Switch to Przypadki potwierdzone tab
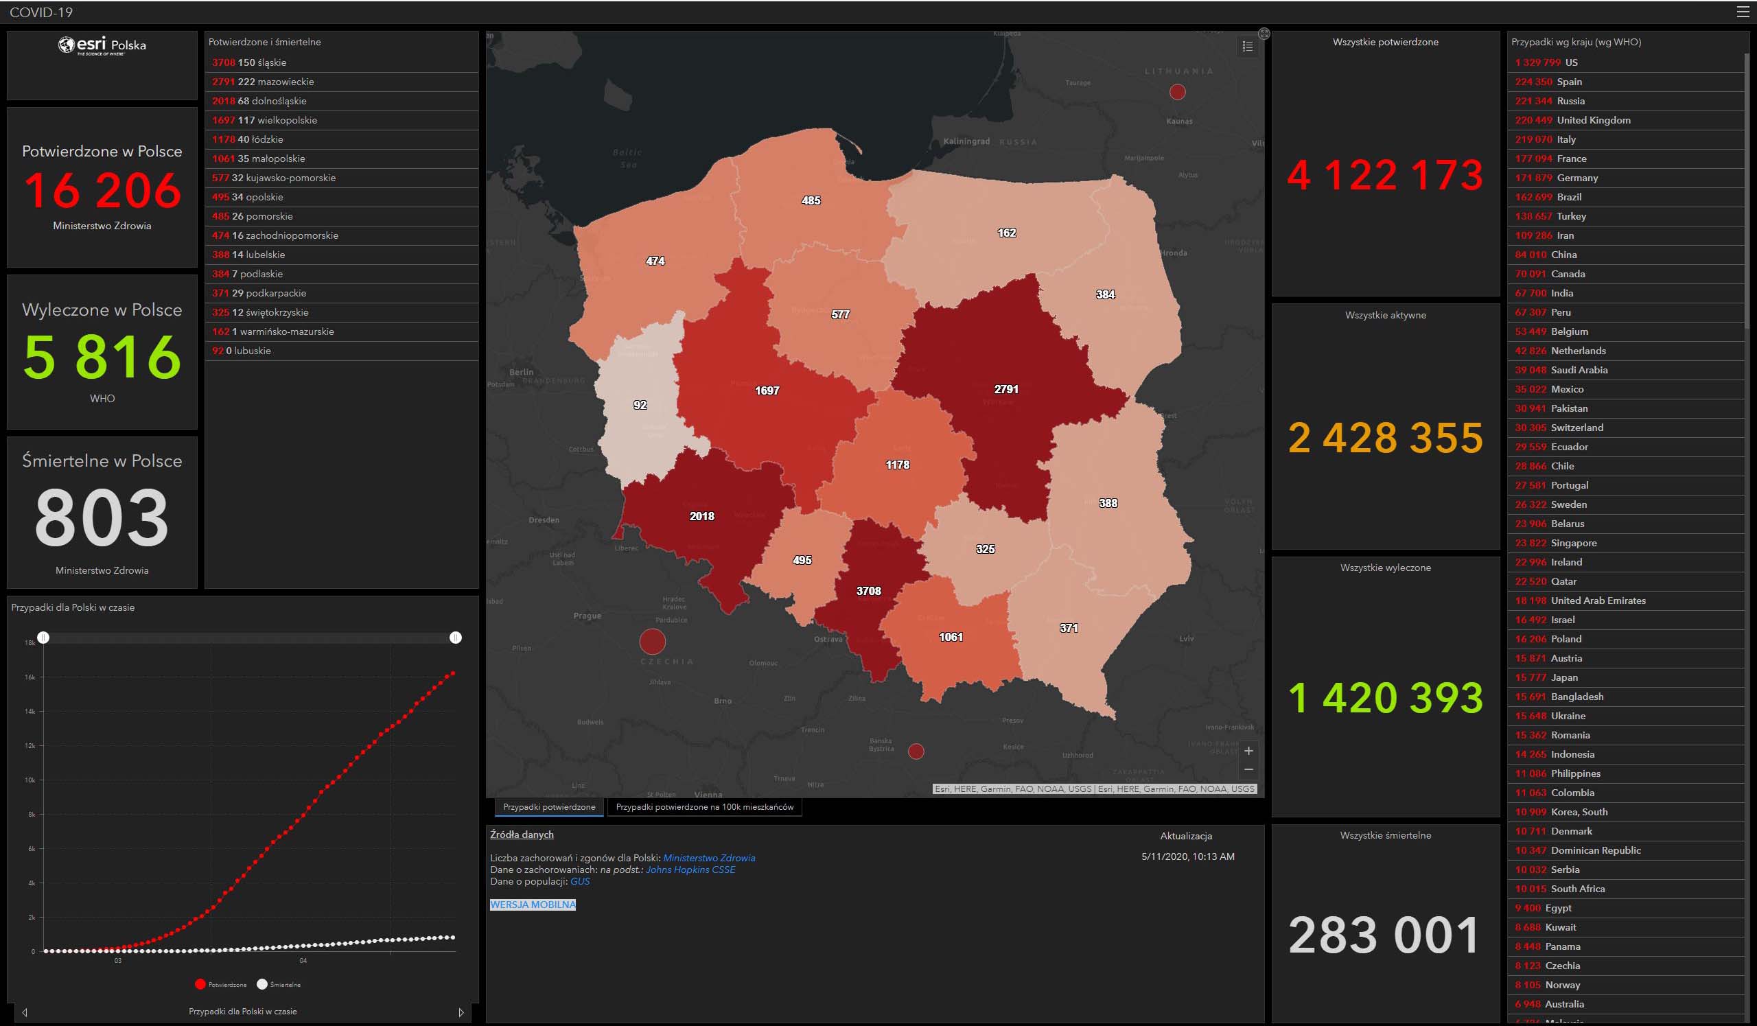Screen dimensions: 1757x1026 click(548, 807)
